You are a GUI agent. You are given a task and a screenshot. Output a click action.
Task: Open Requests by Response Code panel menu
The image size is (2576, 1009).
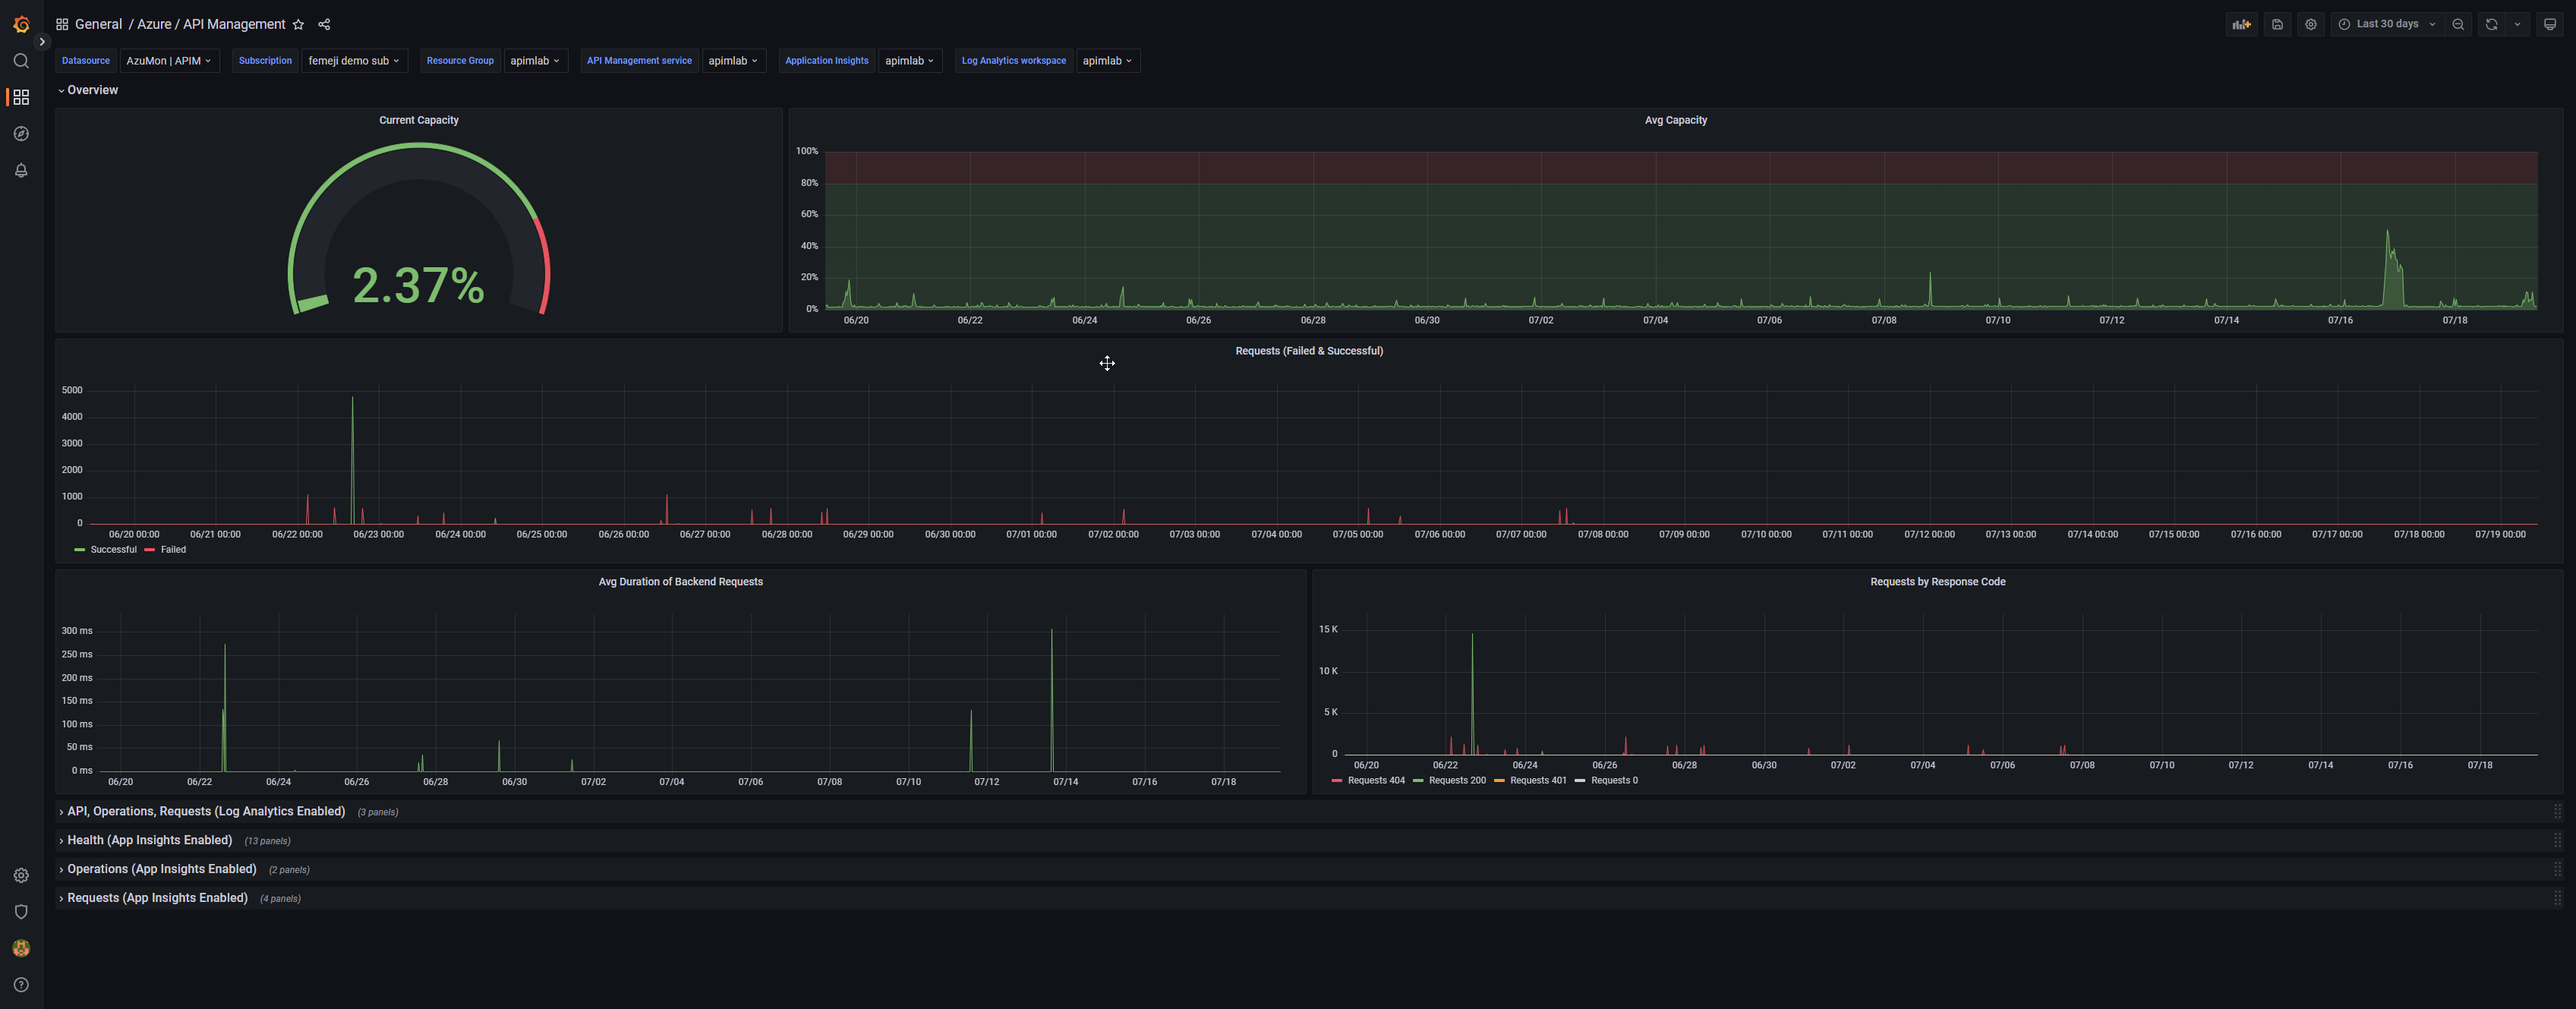tap(1937, 581)
